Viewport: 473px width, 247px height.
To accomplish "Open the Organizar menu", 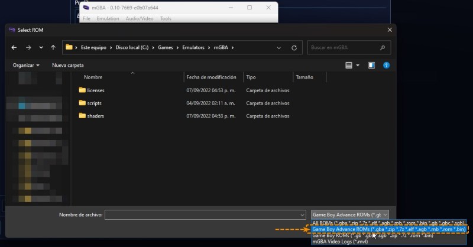I will point(26,65).
